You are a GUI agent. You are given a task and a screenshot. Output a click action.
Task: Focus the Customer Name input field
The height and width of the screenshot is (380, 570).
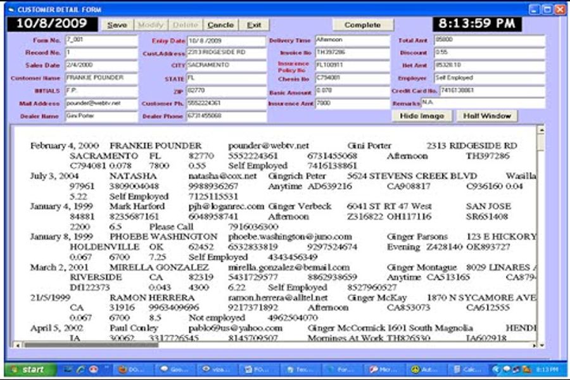click(101, 78)
